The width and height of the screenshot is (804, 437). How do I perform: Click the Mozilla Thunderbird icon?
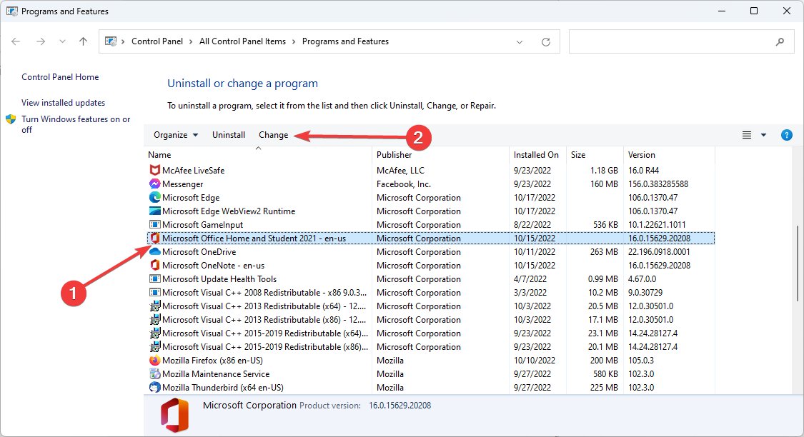(x=154, y=387)
